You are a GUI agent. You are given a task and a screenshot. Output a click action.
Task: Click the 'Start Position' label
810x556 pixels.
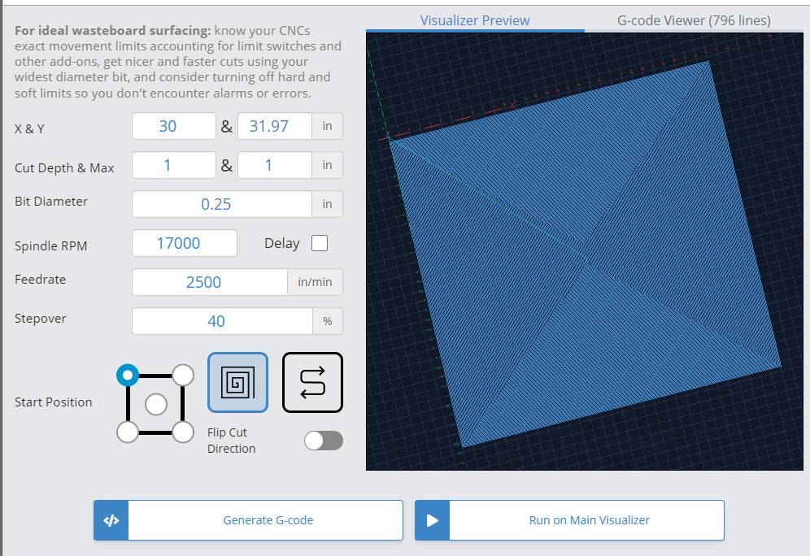pos(53,402)
